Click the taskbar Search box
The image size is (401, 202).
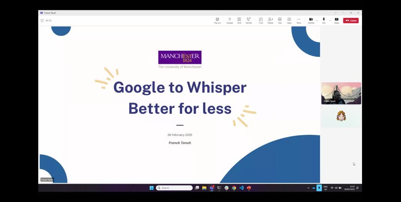point(174,188)
